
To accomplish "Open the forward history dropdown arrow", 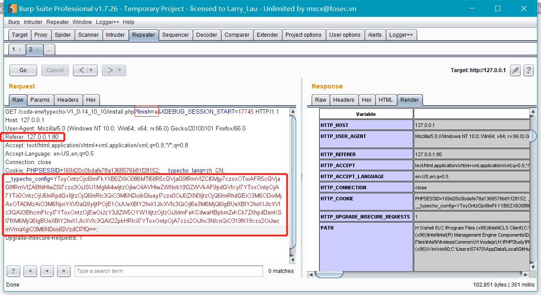I will 119,70.
